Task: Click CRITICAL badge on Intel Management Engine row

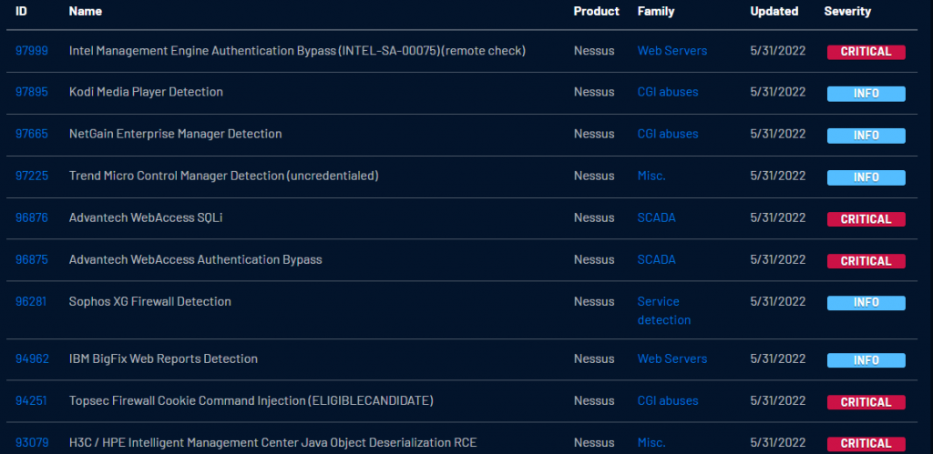Action: (x=866, y=52)
